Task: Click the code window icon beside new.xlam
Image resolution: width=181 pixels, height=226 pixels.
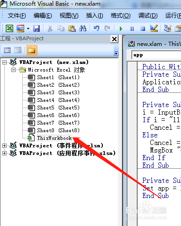Action: 131,44
